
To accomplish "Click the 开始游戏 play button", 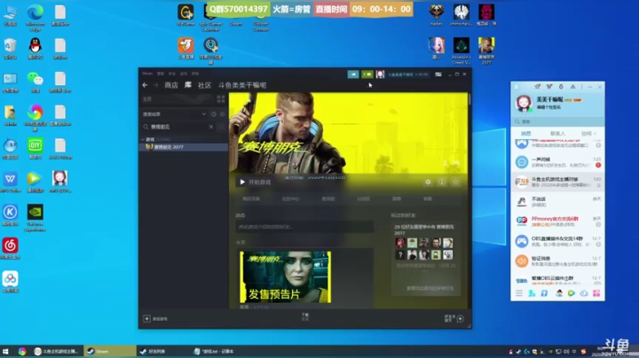I will coord(256,182).
